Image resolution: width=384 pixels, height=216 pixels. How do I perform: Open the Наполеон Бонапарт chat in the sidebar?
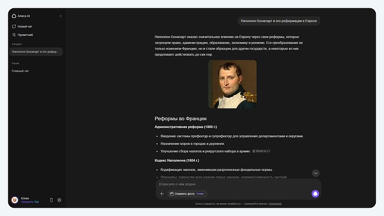point(36,52)
